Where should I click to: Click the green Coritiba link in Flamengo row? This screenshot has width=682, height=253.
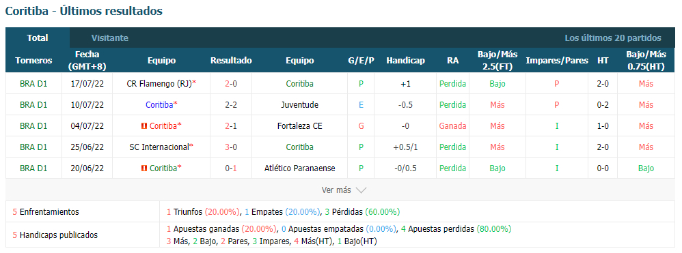300,84
